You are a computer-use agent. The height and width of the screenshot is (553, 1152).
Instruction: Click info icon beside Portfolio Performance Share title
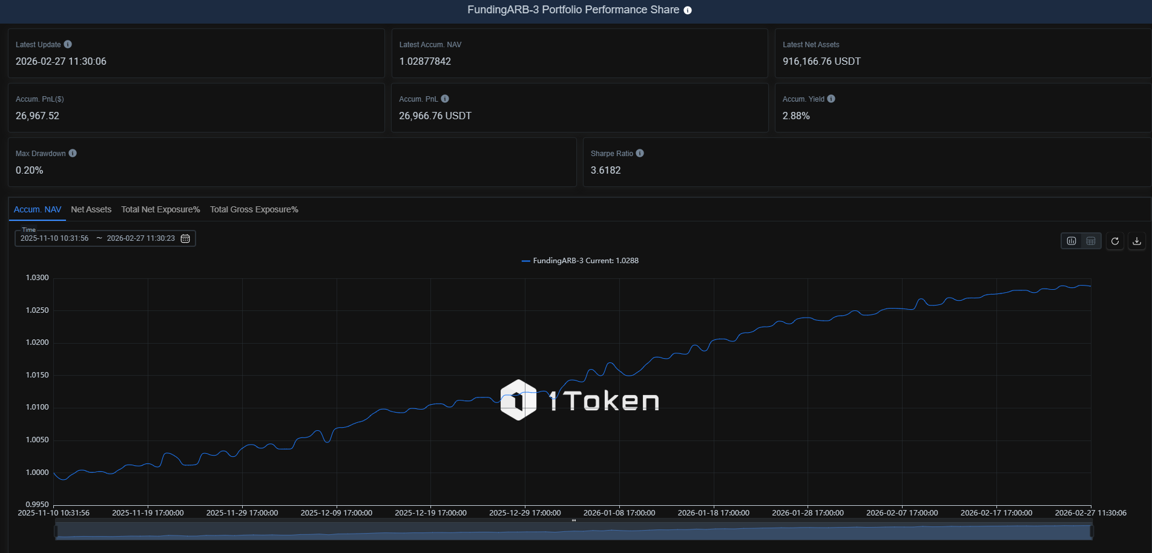coord(688,10)
